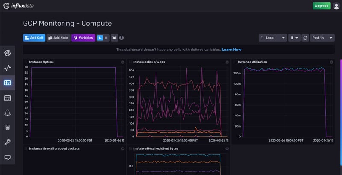Open the Local timezone dropdown
The width and height of the screenshot is (342, 175).
pyautogui.click(x=273, y=38)
